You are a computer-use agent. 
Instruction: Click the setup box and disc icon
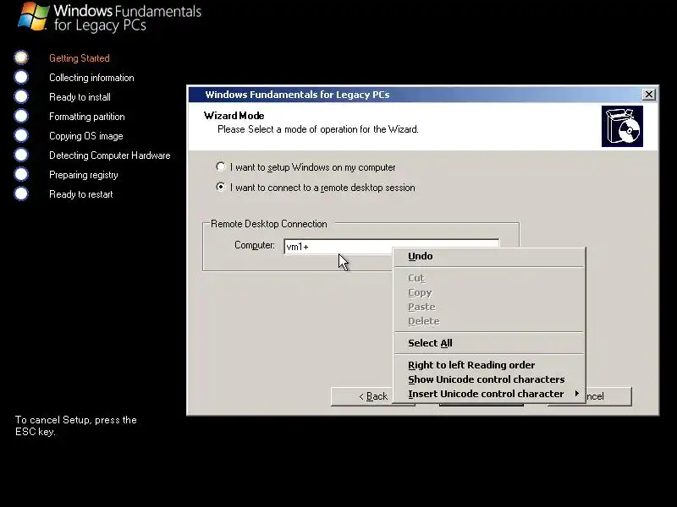[622, 126]
